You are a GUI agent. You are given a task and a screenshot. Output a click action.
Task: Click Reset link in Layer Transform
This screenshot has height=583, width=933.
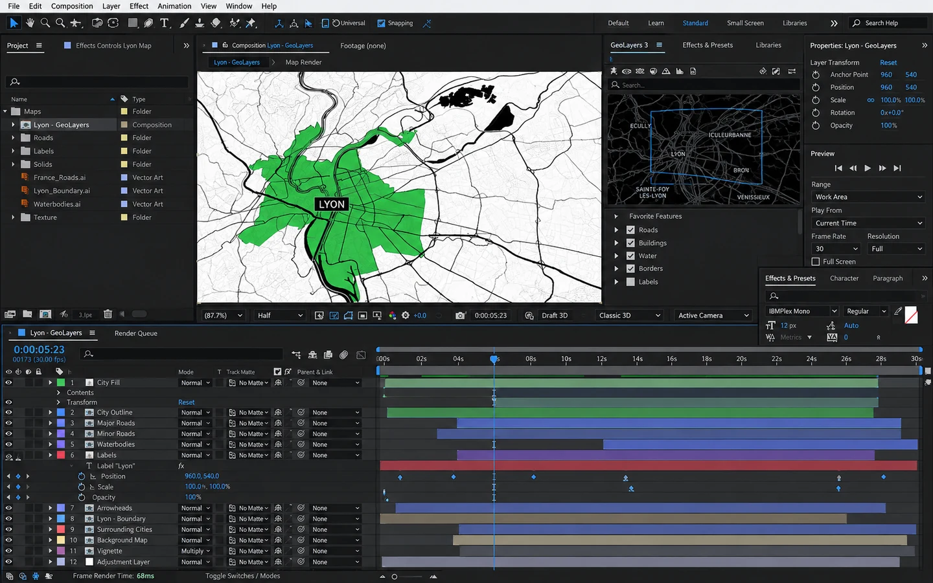click(x=888, y=63)
